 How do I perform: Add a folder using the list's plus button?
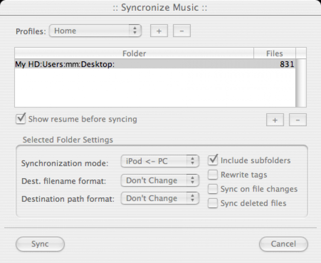coord(275,120)
